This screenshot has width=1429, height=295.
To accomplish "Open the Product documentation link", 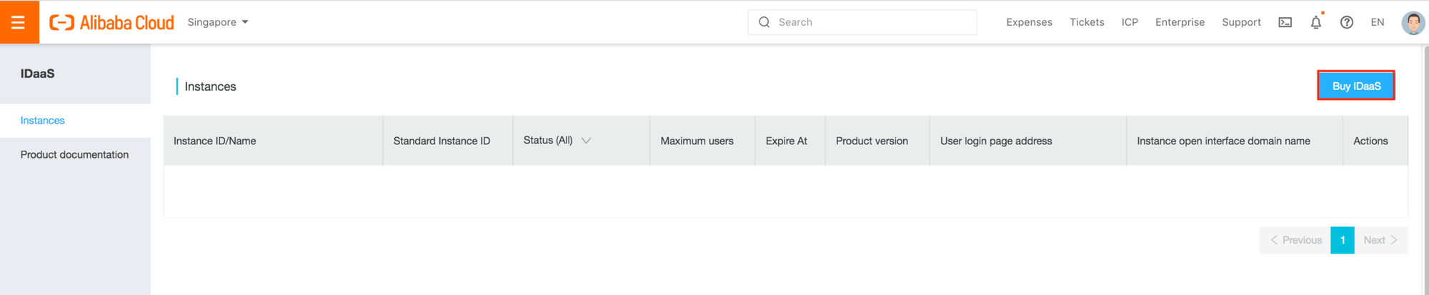I will [x=74, y=154].
